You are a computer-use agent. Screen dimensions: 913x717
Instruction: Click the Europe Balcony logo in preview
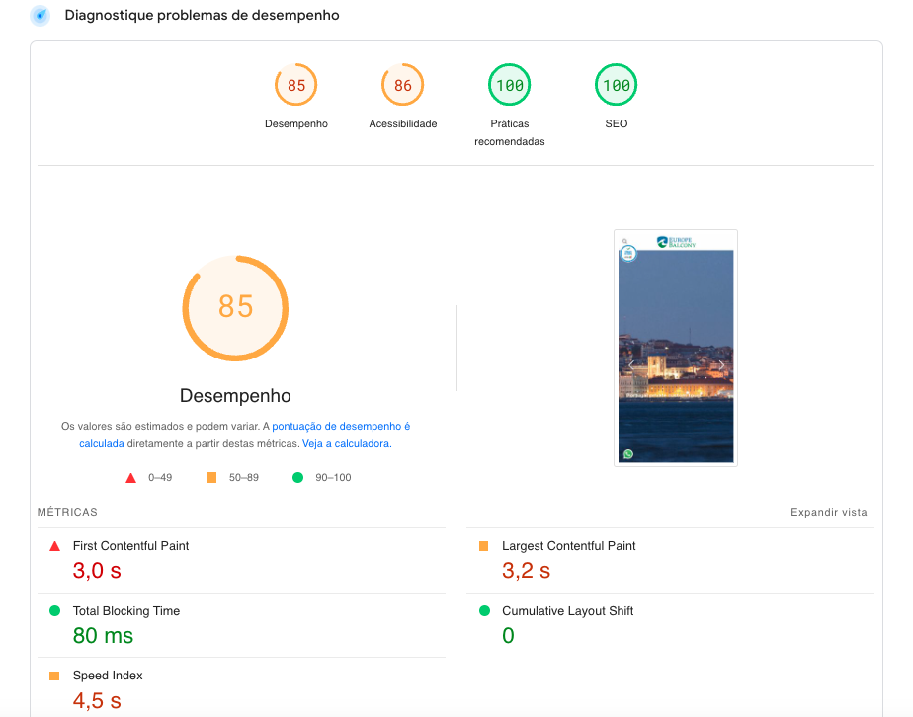[676, 241]
